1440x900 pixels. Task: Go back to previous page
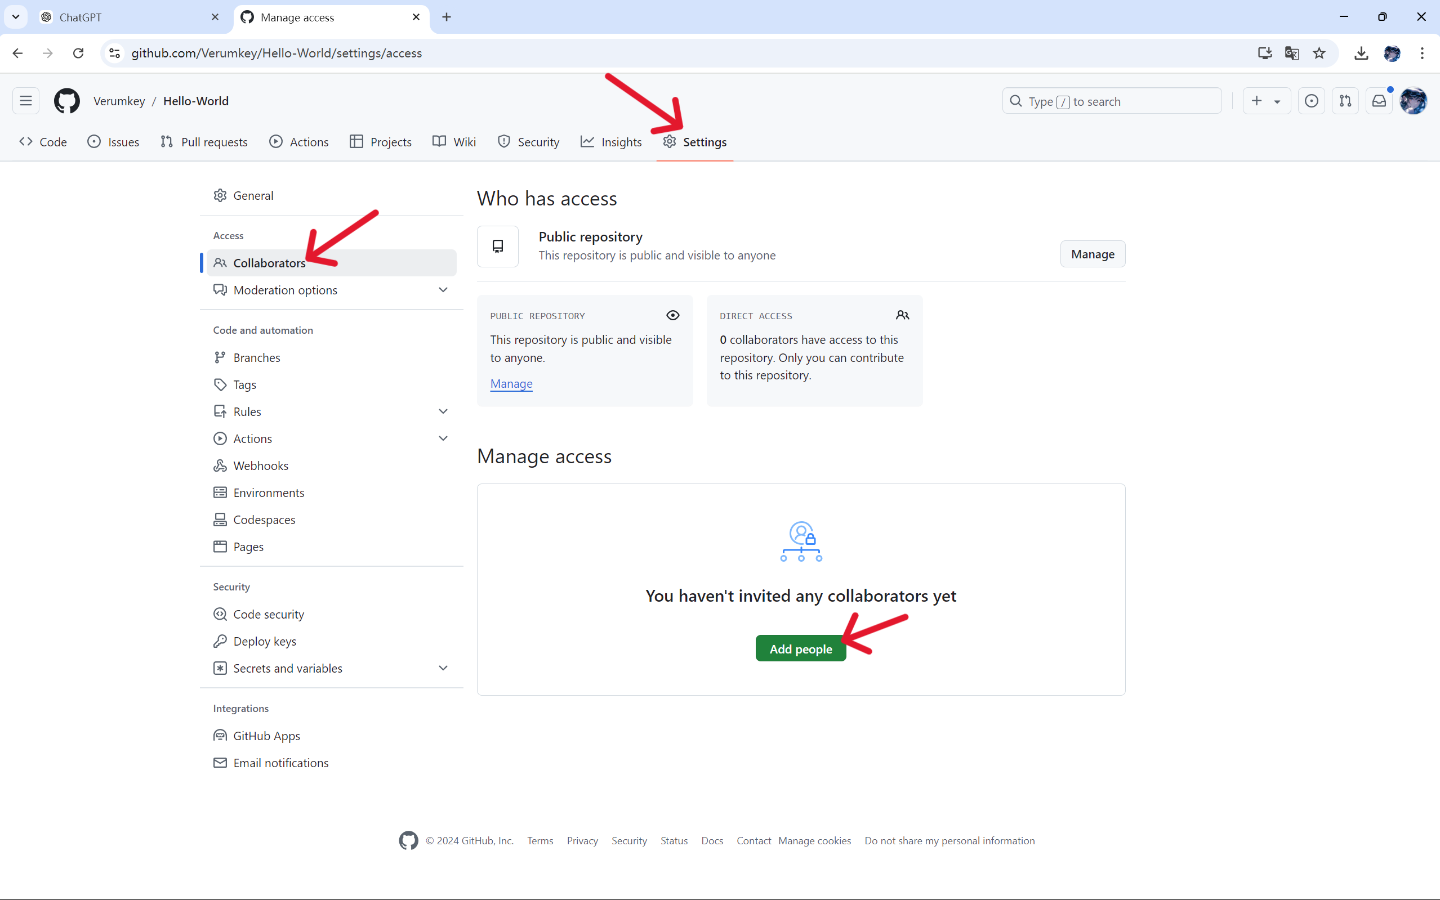tap(18, 53)
